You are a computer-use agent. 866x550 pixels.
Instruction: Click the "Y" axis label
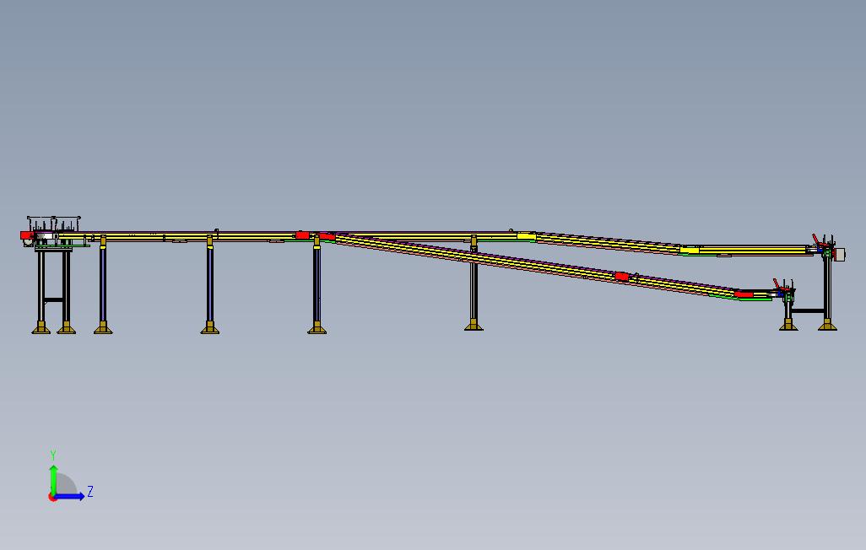(x=53, y=455)
